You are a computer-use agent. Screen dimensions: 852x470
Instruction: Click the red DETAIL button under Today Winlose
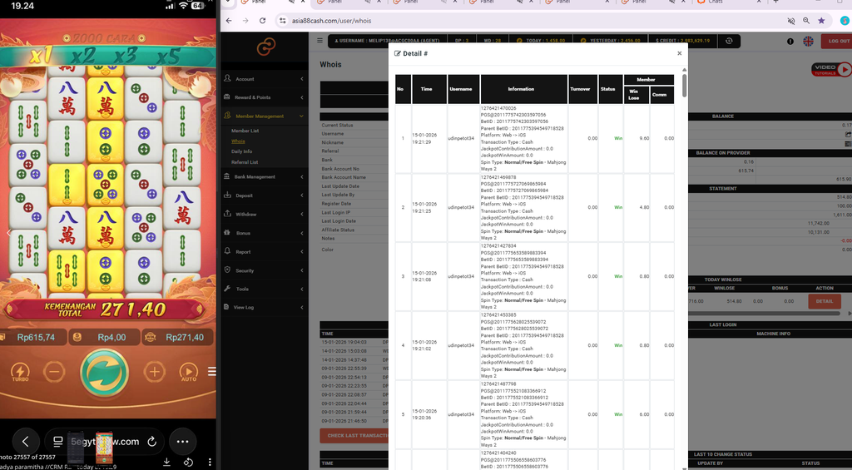(825, 301)
